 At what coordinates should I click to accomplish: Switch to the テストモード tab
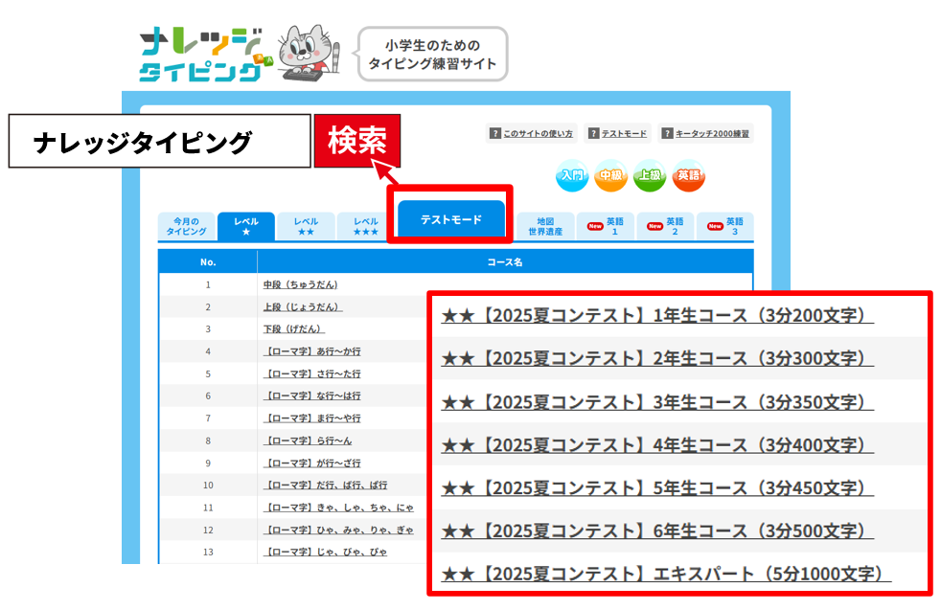click(450, 219)
